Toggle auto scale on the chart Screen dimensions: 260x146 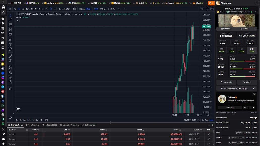click(x=211, y=120)
